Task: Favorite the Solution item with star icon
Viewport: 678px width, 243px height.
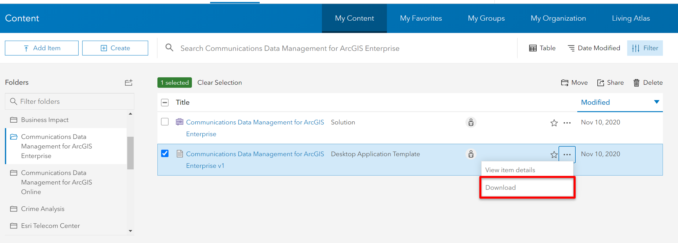Action: click(x=554, y=123)
